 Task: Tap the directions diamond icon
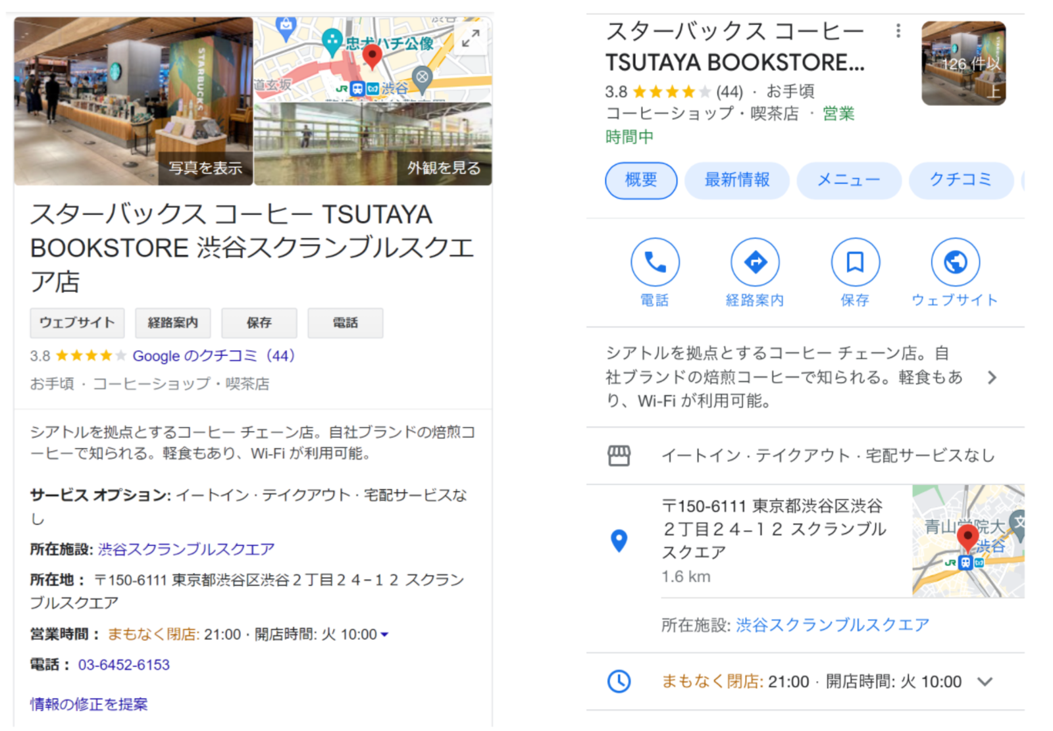[x=755, y=262]
